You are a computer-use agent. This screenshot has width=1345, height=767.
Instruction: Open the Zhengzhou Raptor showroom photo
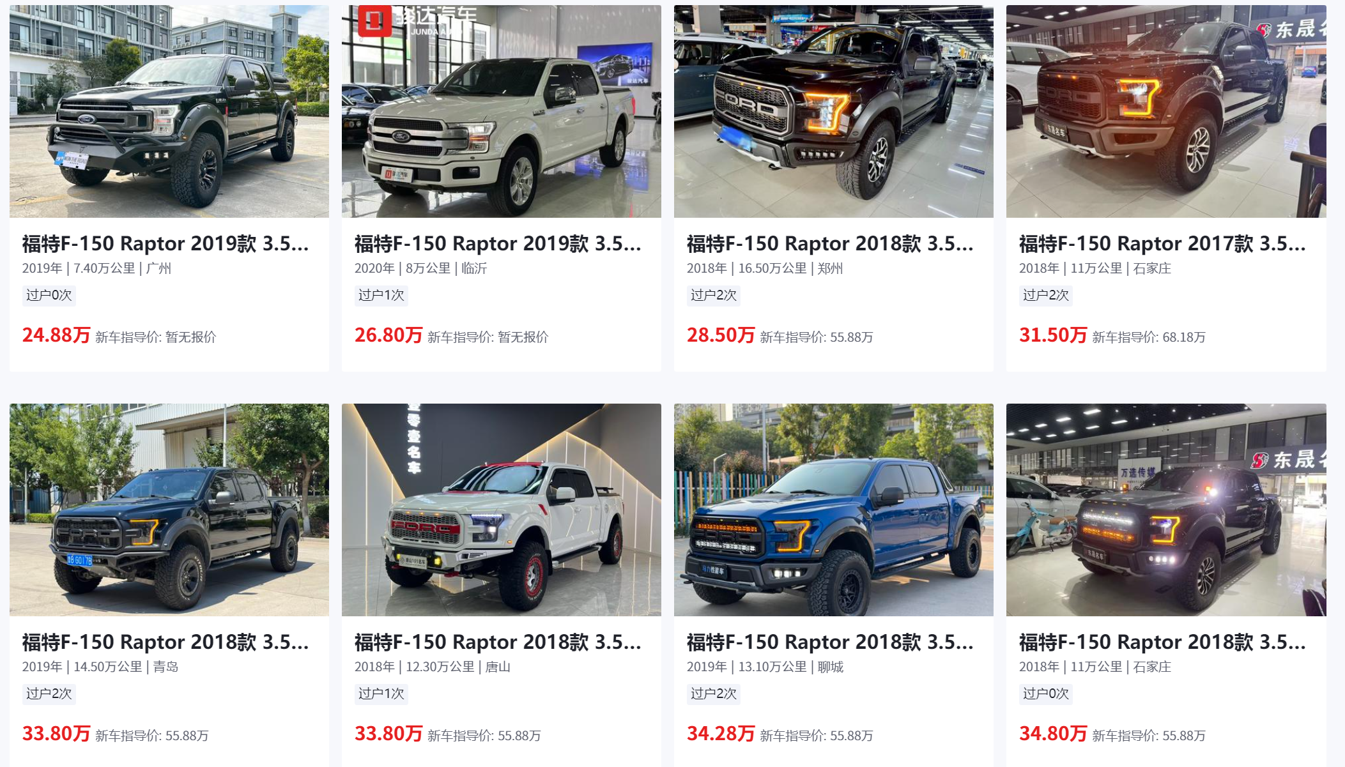point(834,111)
